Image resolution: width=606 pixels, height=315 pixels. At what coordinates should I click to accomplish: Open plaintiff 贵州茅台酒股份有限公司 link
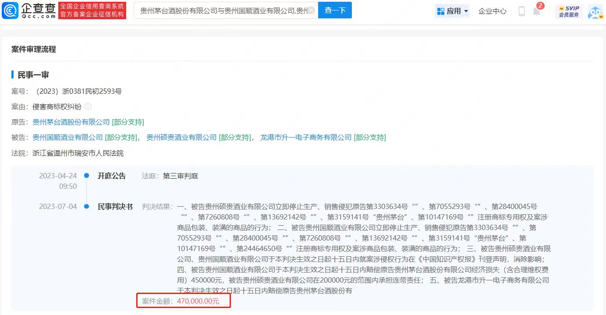click(x=71, y=122)
